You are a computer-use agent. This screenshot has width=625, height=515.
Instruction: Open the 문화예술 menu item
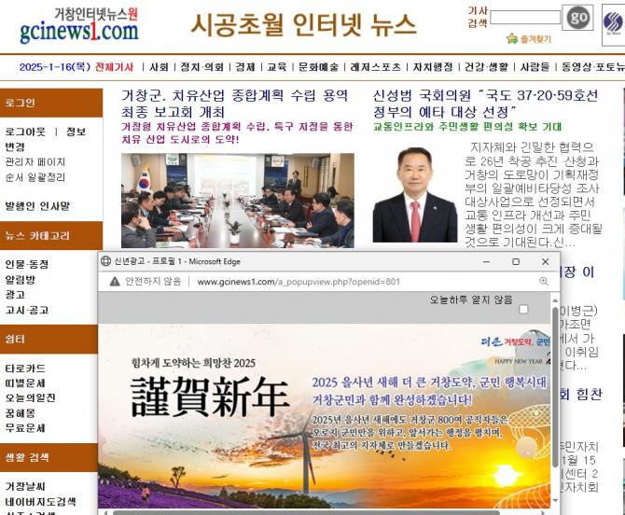(x=318, y=67)
